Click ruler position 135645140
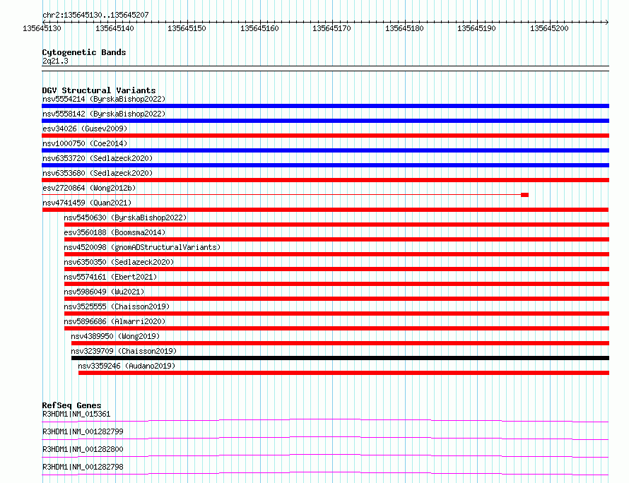Viewport: 629px width, 483px height. click(114, 28)
